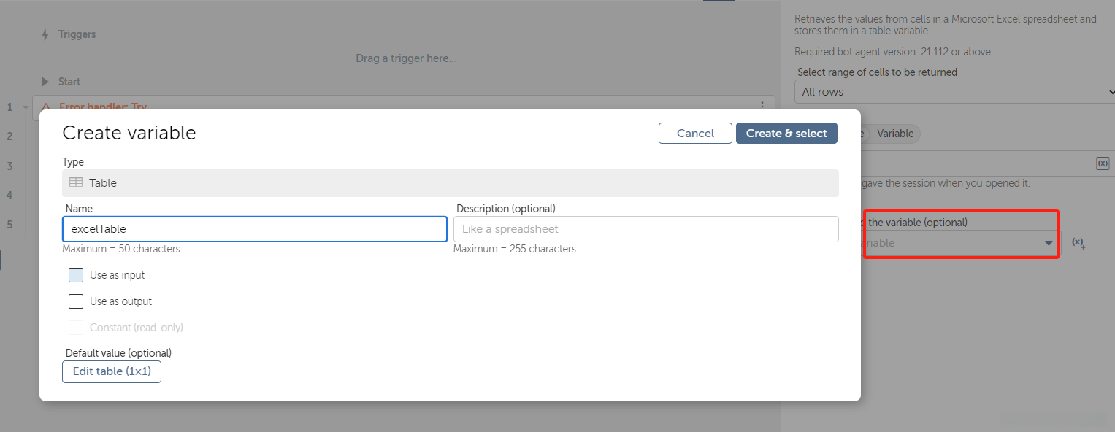
Task: Click the Create & select button
Action: click(786, 134)
